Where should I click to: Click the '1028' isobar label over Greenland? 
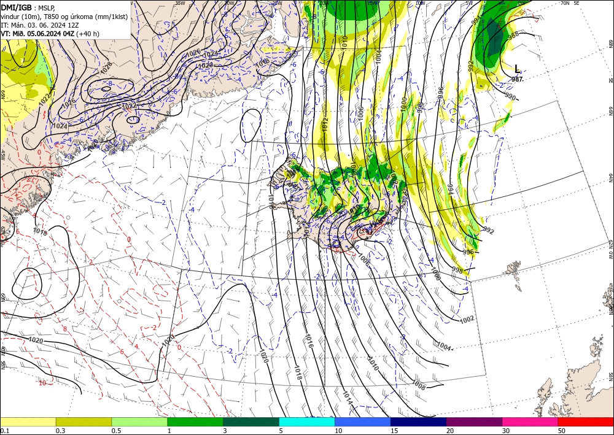click(x=106, y=67)
